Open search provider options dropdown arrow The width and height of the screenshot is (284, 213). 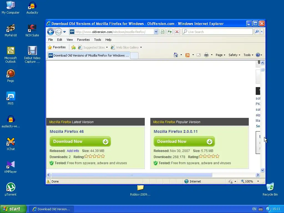click(262, 32)
